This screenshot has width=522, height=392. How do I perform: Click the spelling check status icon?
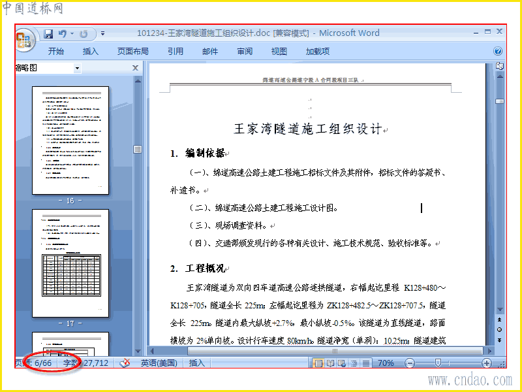pyautogui.click(x=125, y=363)
